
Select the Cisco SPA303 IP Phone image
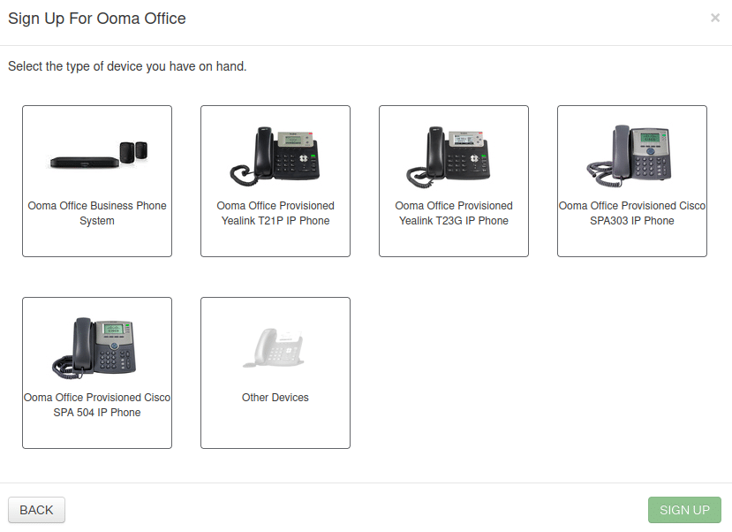pos(630,155)
